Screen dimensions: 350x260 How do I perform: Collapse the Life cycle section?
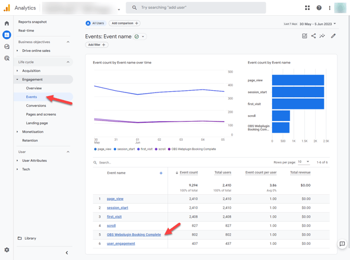[x=68, y=62]
